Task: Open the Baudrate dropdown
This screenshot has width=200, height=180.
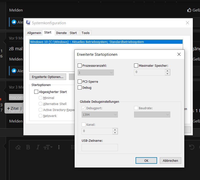Action: pyautogui.click(x=152, y=114)
